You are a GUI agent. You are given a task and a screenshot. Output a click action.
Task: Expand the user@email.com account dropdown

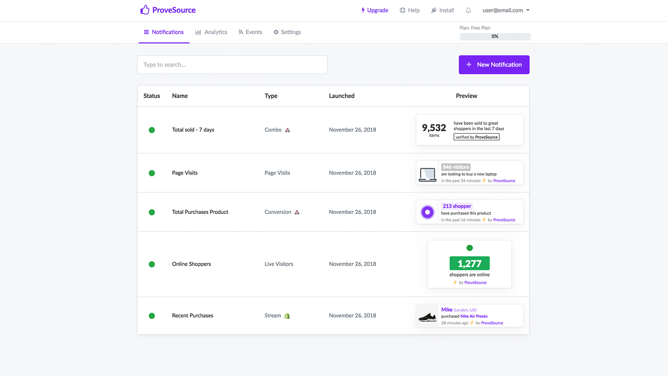point(506,10)
